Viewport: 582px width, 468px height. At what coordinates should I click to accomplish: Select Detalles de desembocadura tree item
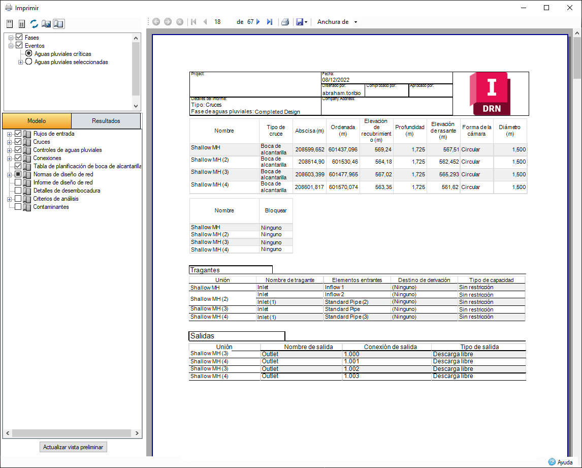[67, 191]
